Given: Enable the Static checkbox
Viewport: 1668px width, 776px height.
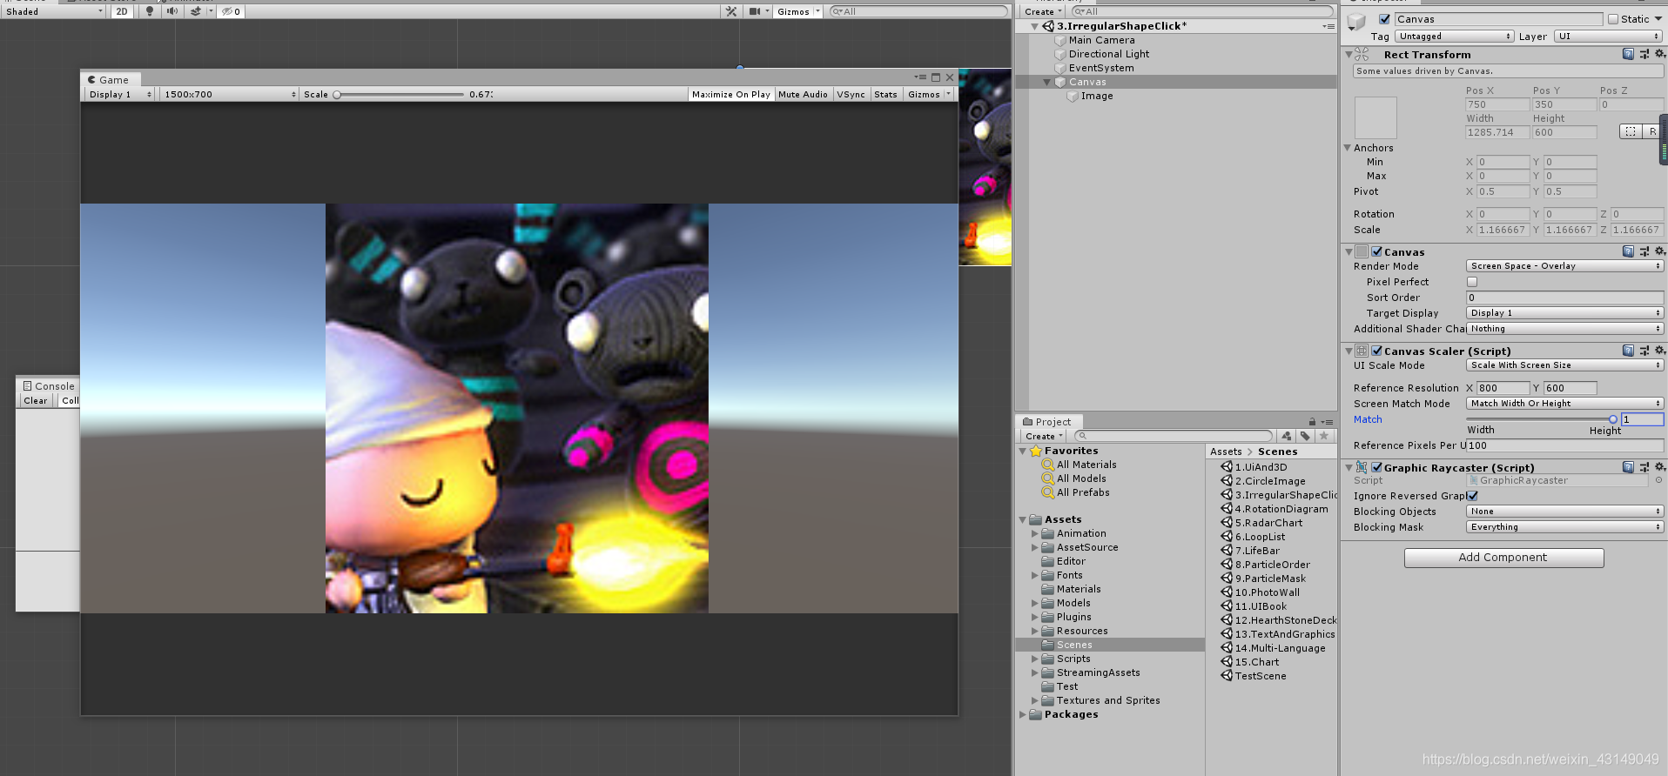Looking at the screenshot, I should tap(1613, 19).
